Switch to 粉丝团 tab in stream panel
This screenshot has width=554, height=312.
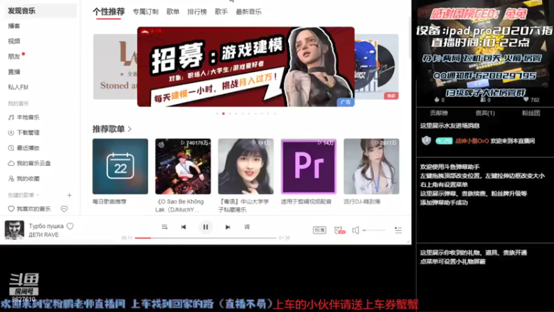click(x=531, y=113)
